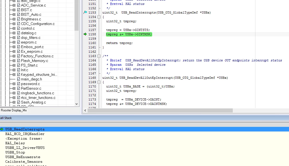Expand the Factory_Functions.c tree node
Viewport: 289px width, 166px height.
pos(14,56)
